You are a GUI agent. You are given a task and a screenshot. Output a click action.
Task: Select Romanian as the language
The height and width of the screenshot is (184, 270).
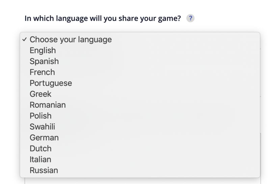(48, 105)
